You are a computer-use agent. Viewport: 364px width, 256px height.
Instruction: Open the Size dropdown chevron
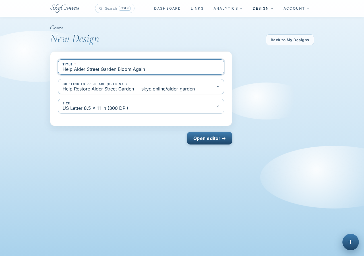coord(218,106)
